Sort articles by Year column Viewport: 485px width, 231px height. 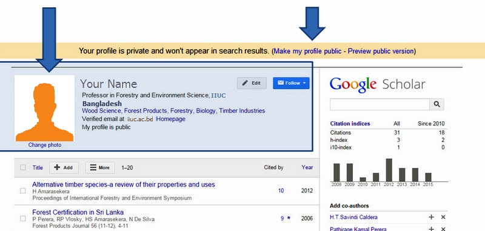(307, 167)
